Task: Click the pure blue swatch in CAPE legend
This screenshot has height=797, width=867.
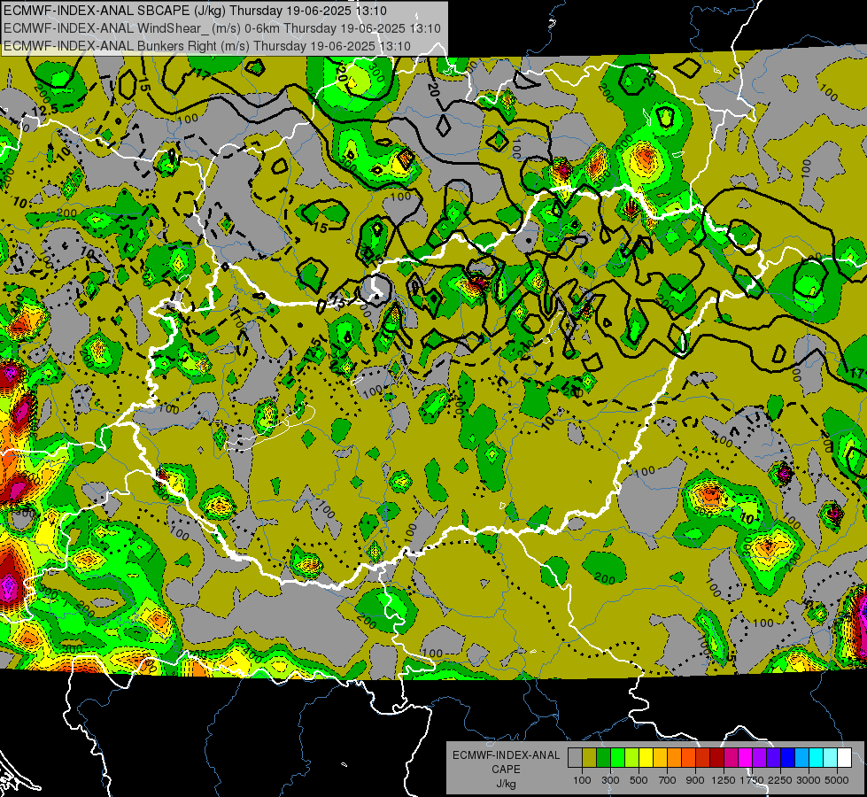Action: point(787,758)
